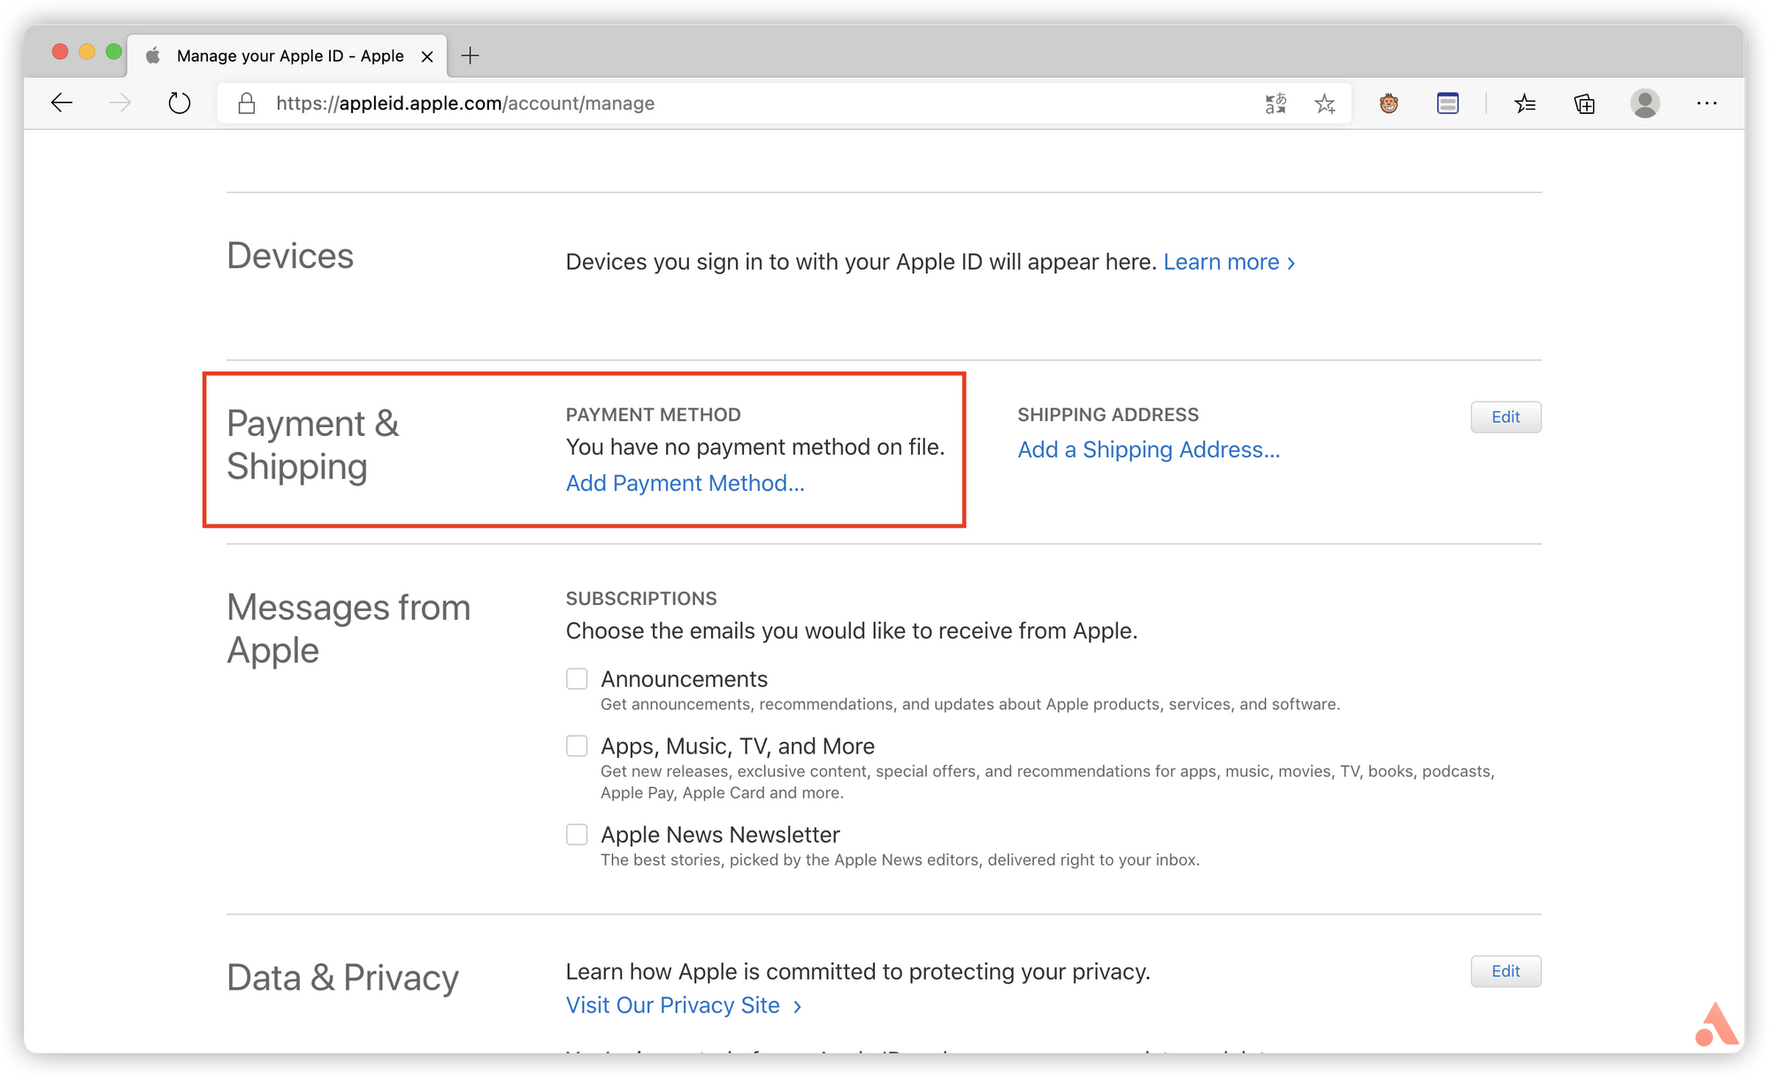This screenshot has width=1769, height=1078.
Task: Click Add a Shipping Address link
Action: point(1147,449)
